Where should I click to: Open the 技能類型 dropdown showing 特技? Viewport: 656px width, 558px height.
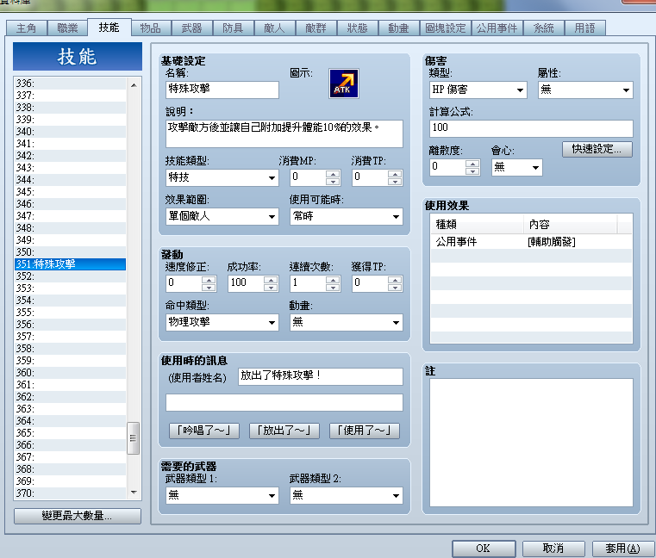(x=222, y=177)
